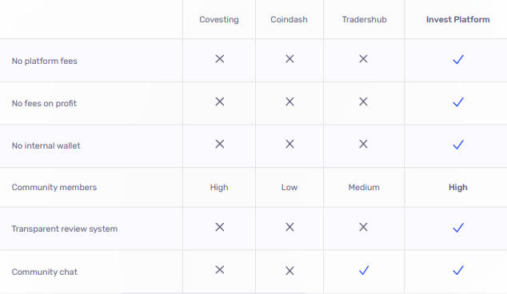Click the Covesting cross for No platform fees

(x=220, y=59)
